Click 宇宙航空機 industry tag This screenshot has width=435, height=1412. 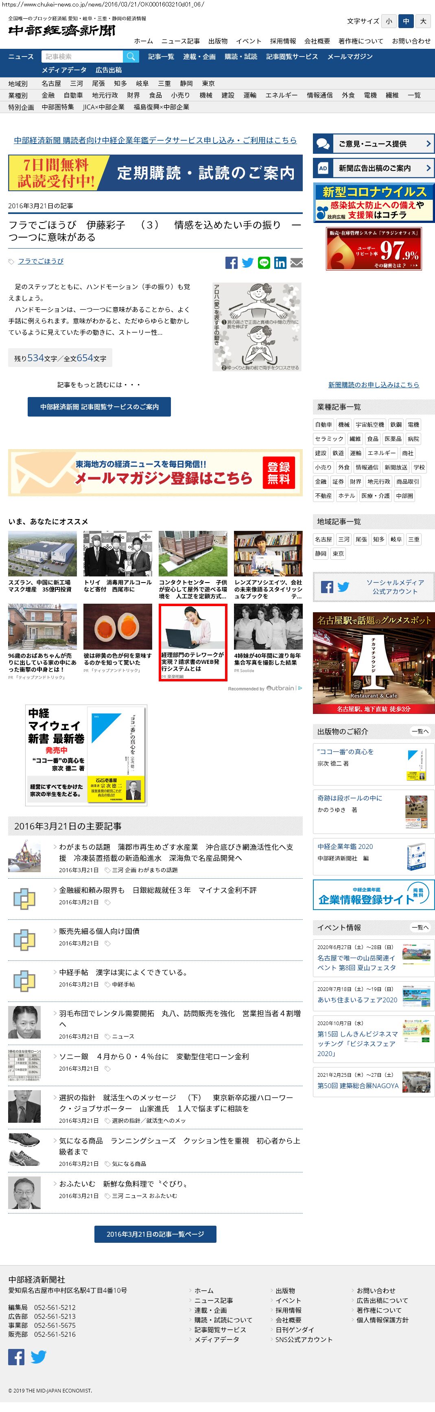(x=370, y=425)
